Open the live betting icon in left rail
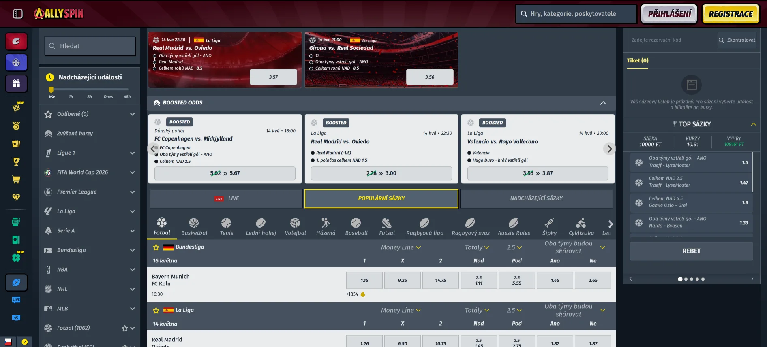The width and height of the screenshot is (767, 347). pos(16,300)
